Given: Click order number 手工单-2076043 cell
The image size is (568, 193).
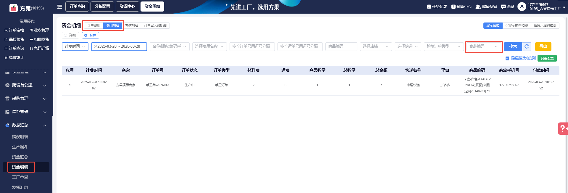Looking at the screenshot, I should [x=158, y=85].
